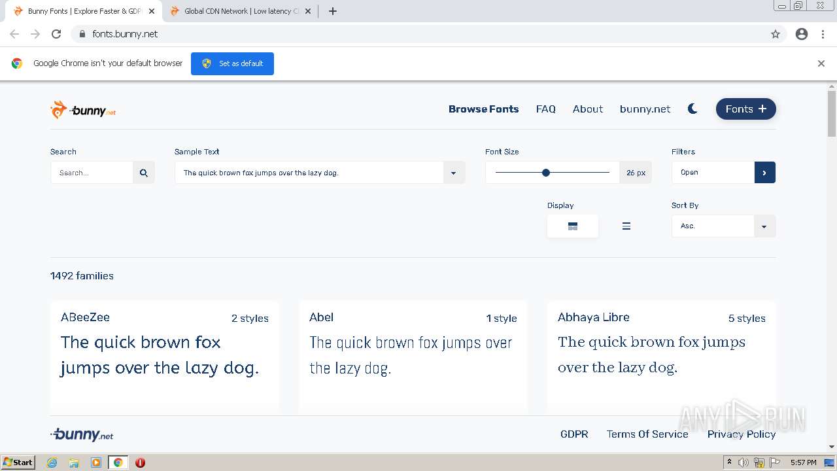Show hidden tray icons arrow

pyautogui.click(x=729, y=462)
